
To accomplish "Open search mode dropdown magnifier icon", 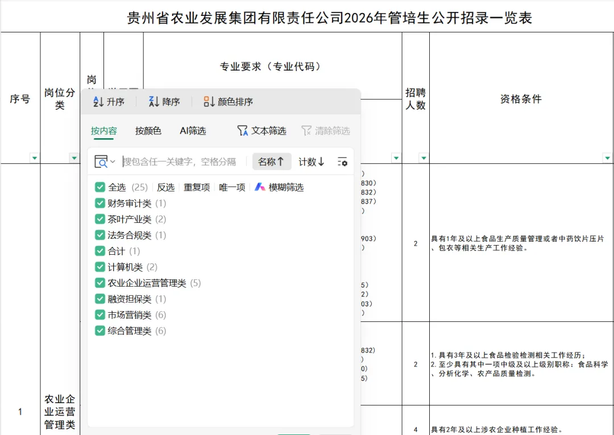I will coord(105,161).
